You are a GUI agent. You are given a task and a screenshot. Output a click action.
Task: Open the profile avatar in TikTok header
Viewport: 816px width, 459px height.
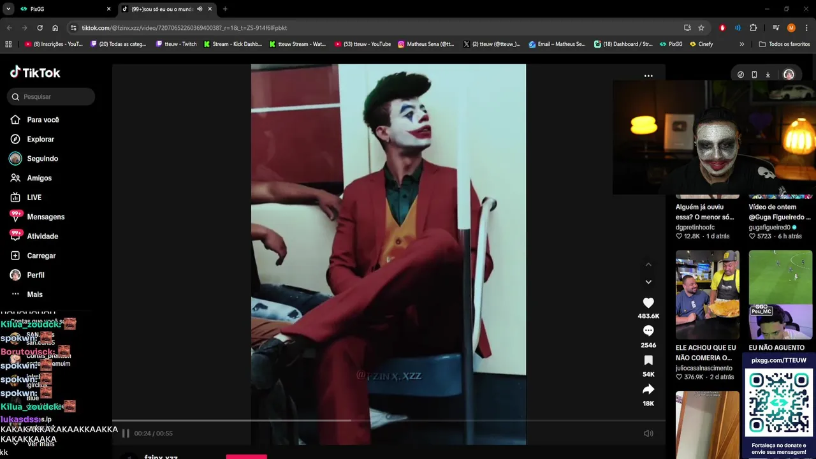click(789, 75)
